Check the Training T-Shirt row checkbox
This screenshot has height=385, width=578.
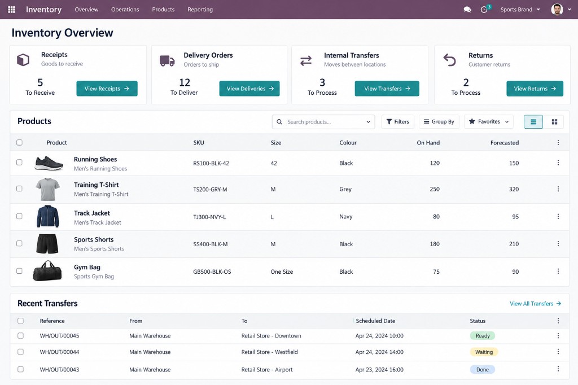click(20, 189)
